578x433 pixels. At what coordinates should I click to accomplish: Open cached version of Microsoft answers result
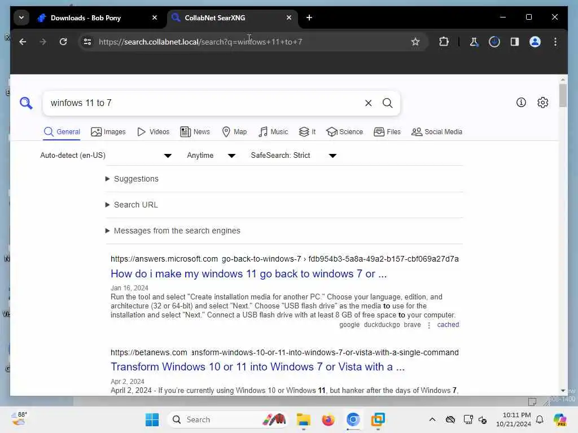point(448,325)
